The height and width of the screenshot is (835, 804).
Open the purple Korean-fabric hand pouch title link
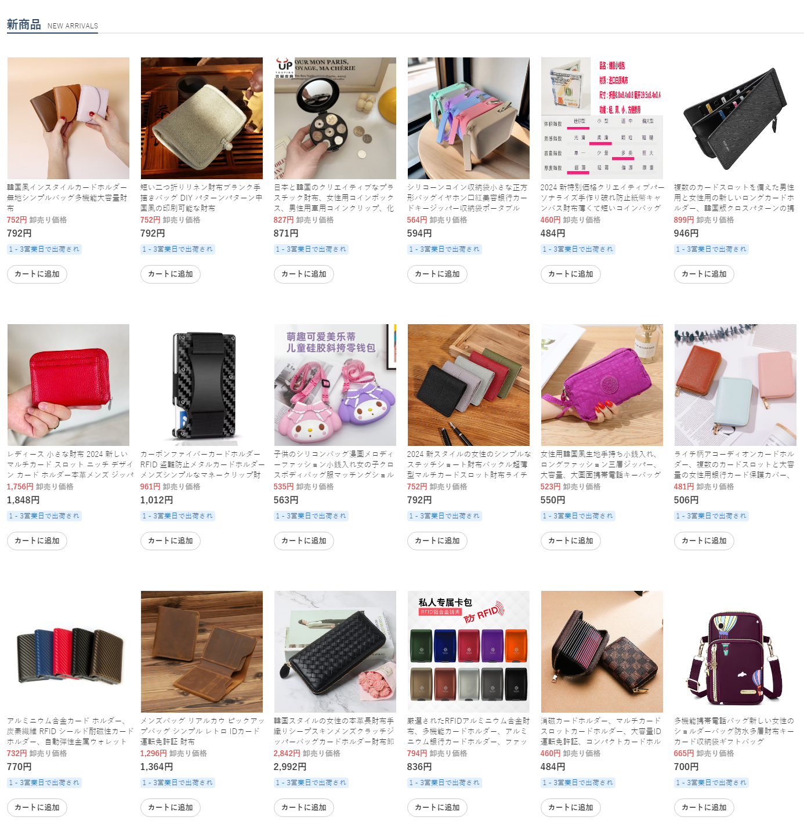pyautogui.click(x=601, y=464)
